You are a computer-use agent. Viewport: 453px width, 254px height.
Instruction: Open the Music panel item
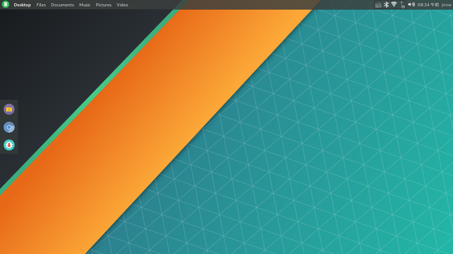click(85, 5)
